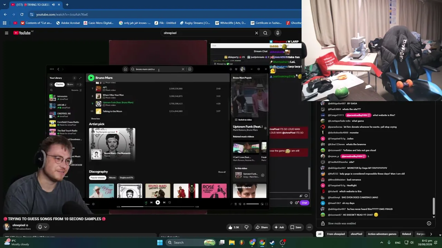
Task: Dislike the video with thumbs down
Action: pyautogui.click(x=247, y=227)
